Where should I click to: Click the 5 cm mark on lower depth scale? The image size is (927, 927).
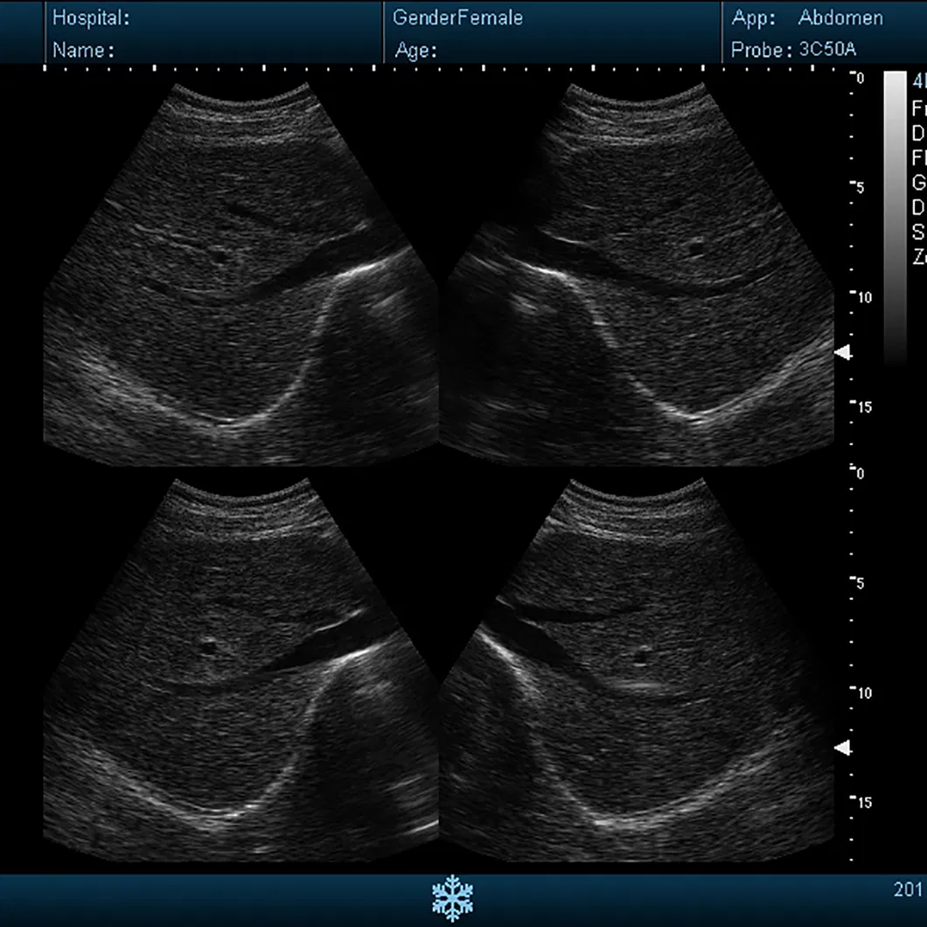[x=859, y=583]
